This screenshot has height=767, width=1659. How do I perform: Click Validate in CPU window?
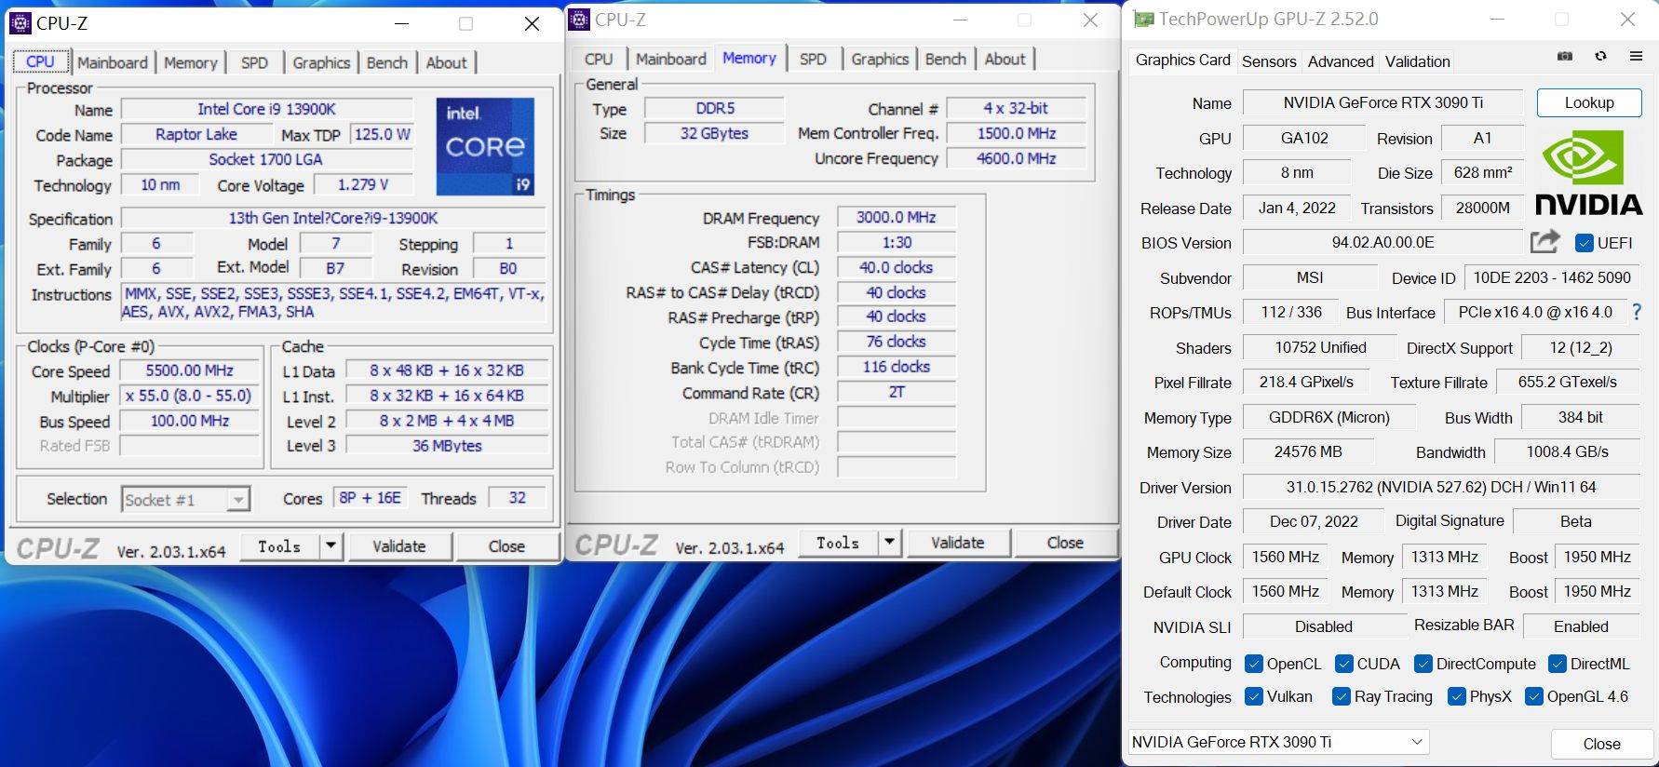click(399, 546)
